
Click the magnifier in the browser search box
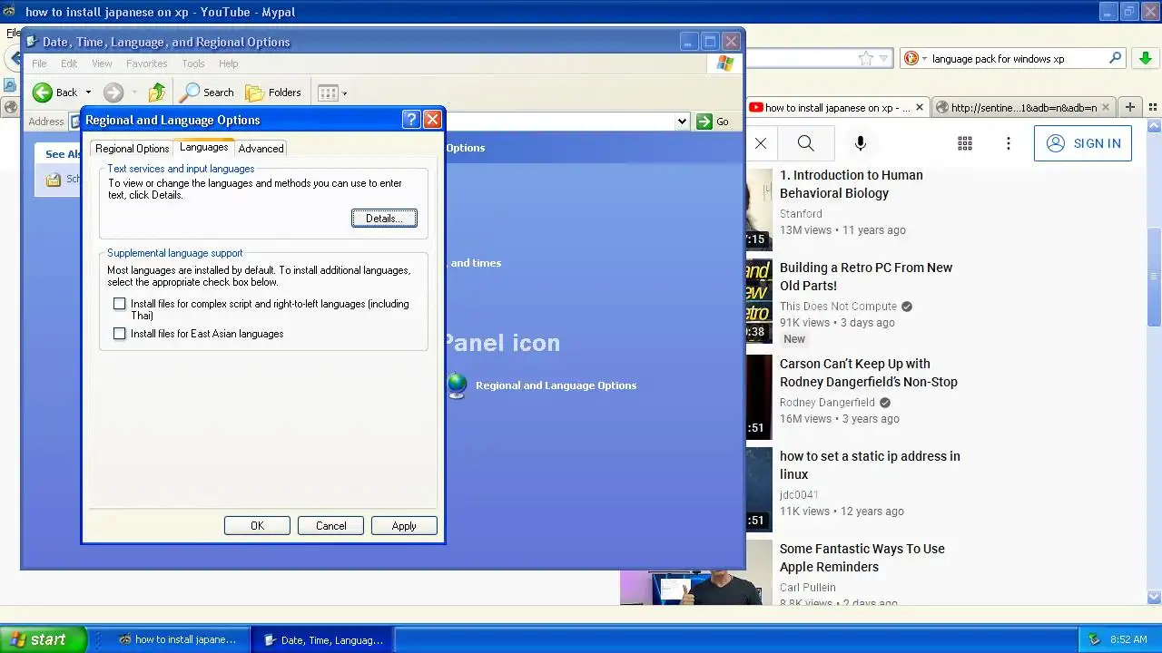[x=1116, y=58]
